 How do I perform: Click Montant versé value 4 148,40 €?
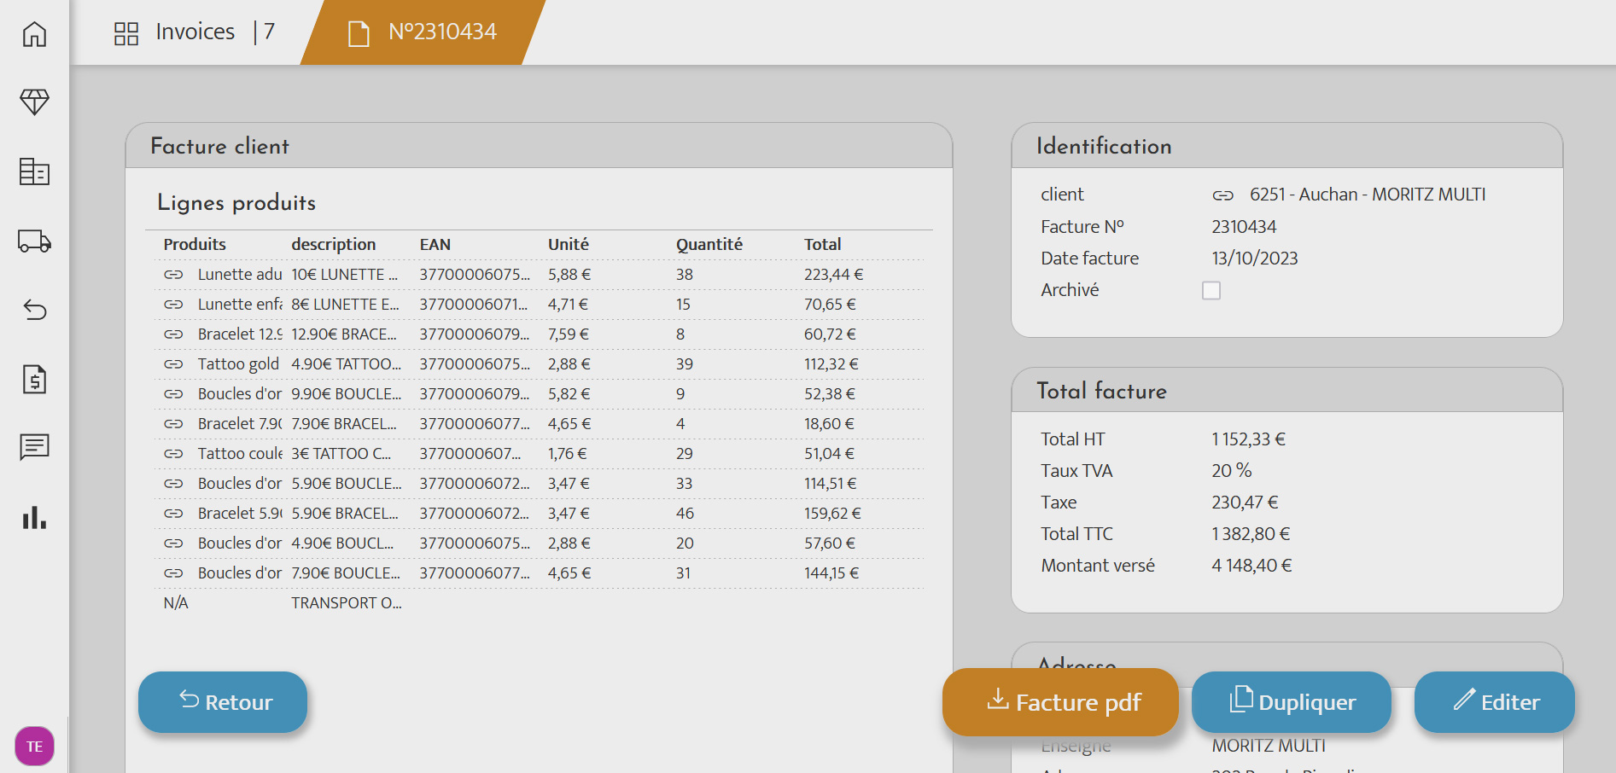click(1251, 566)
